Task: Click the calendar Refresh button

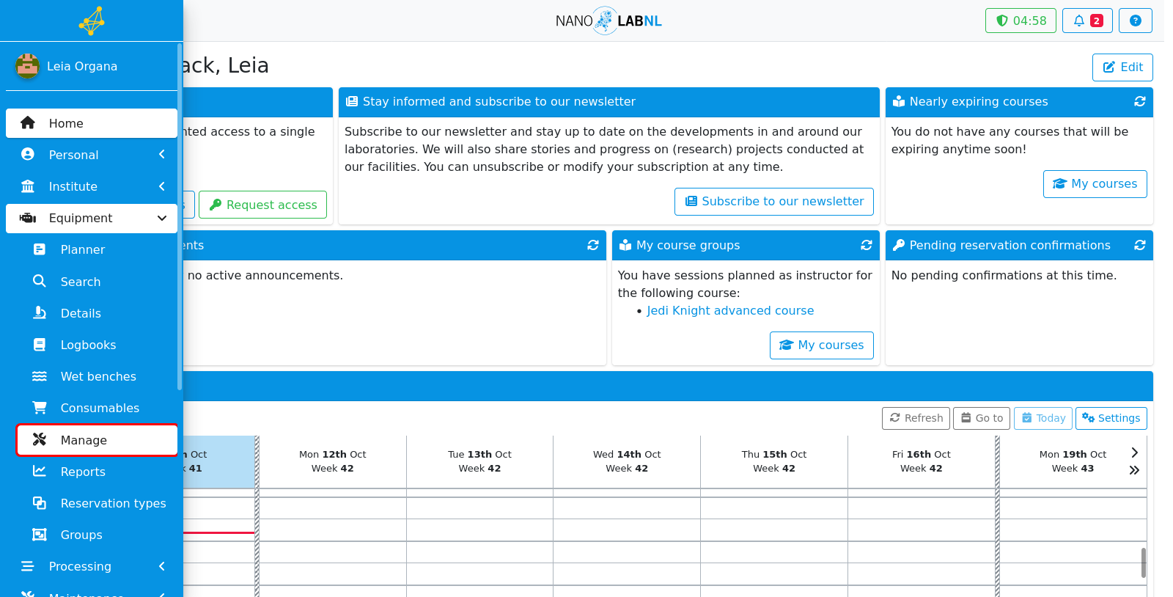Action: click(916, 418)
